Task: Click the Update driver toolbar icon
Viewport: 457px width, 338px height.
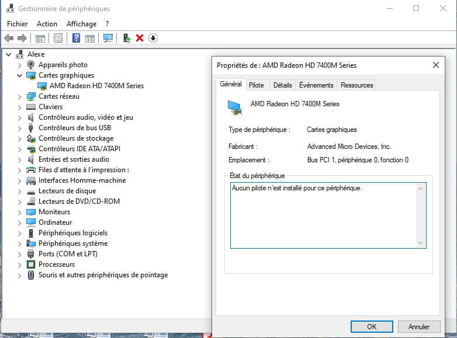Action: tap(126, 38)
